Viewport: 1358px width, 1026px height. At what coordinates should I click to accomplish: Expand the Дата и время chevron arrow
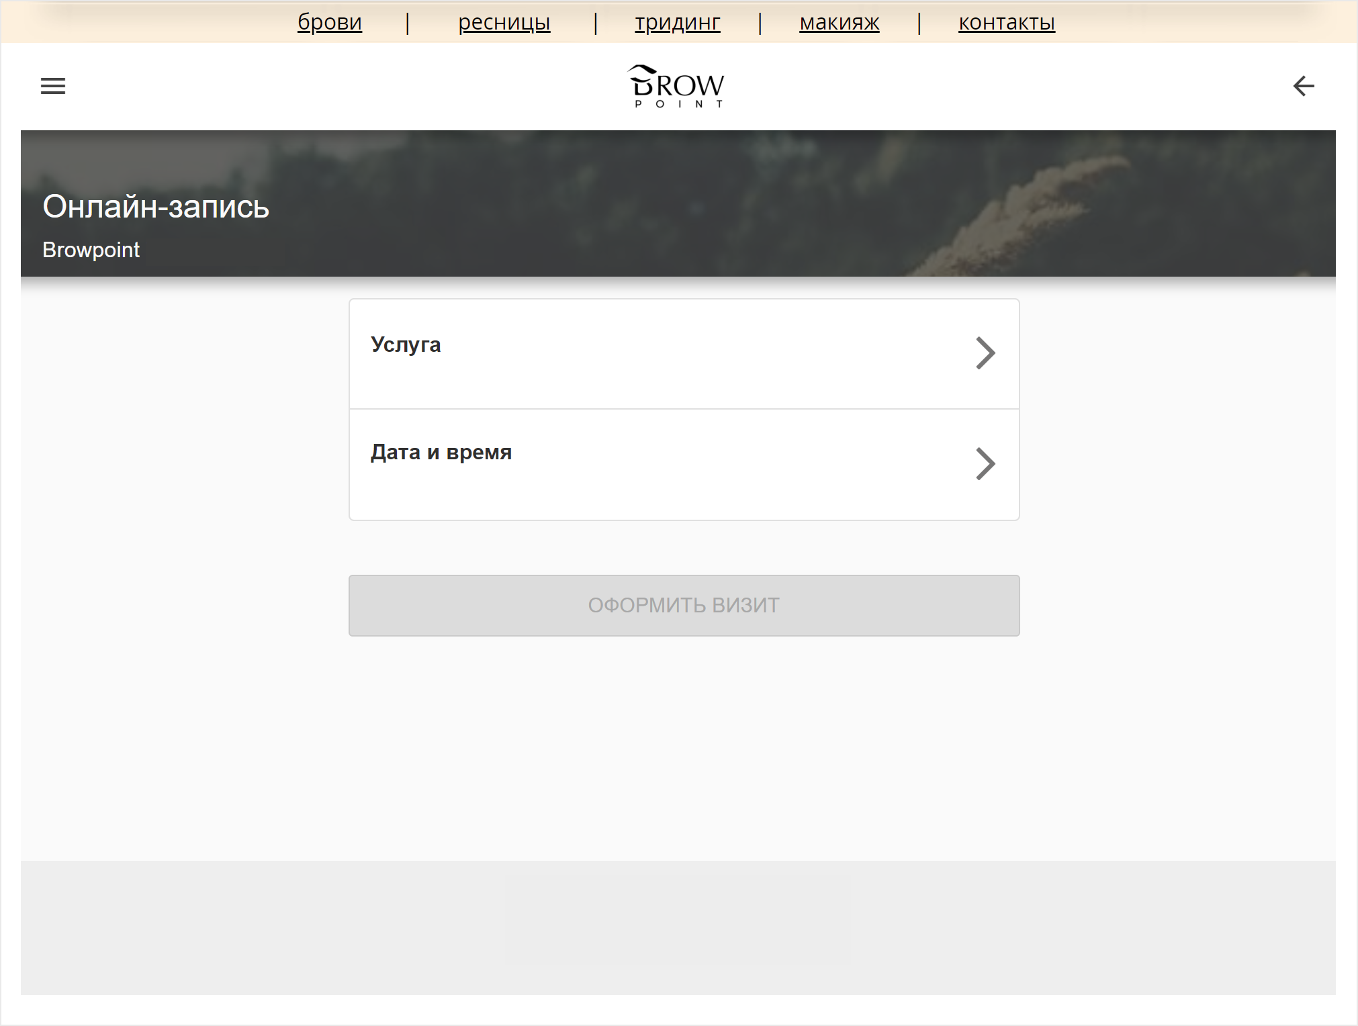pos(985,464)
